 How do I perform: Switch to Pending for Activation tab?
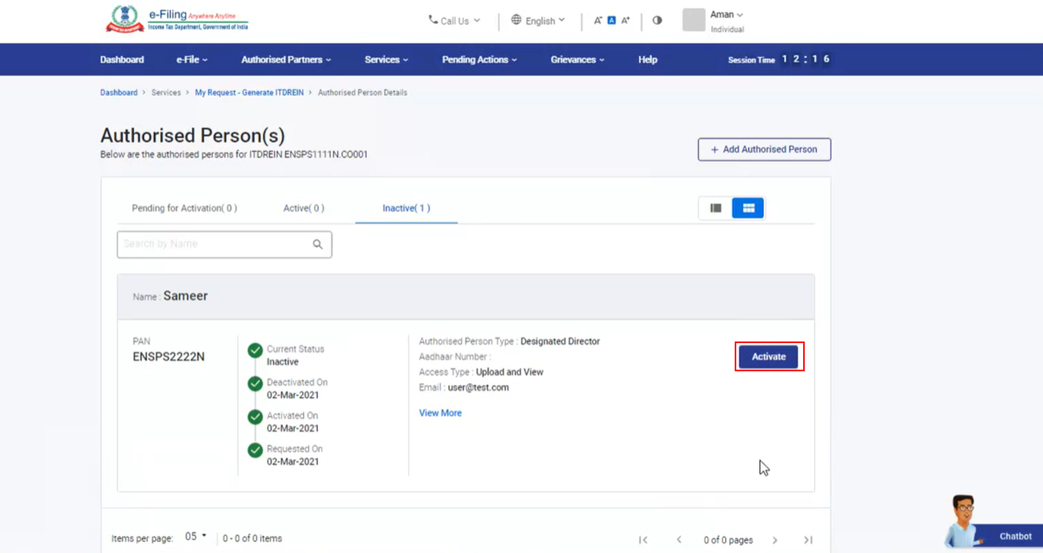[184, 208]
